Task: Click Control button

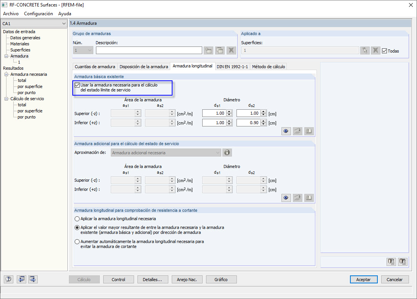Action: (118, 280)
